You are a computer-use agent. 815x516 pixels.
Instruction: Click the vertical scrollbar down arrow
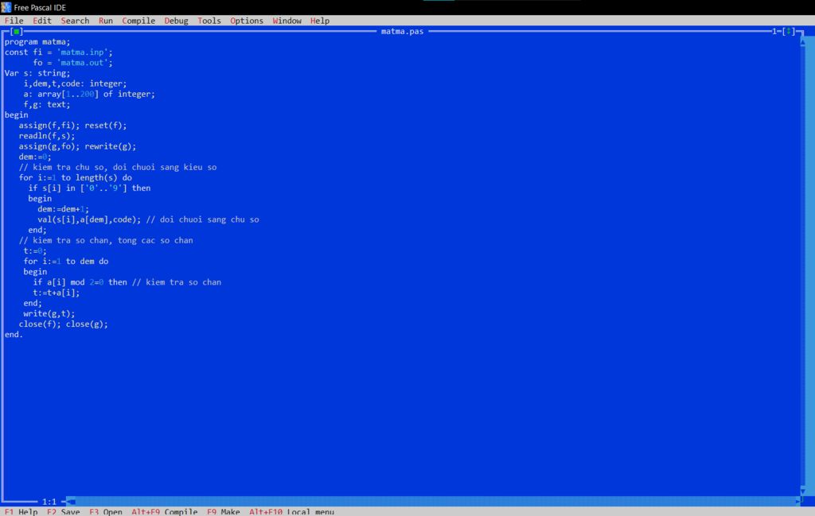(x=803, y=490)
